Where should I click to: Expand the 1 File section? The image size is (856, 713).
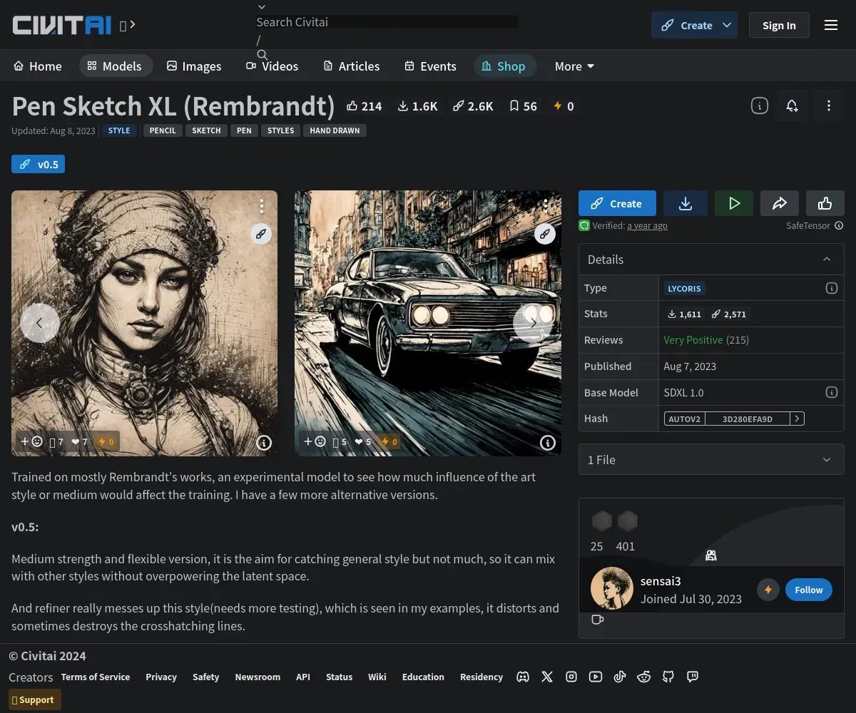pos(711,460)
